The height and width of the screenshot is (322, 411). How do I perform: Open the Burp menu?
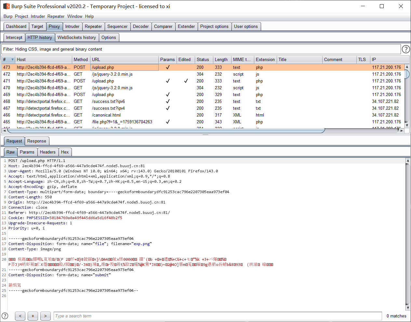8,16
